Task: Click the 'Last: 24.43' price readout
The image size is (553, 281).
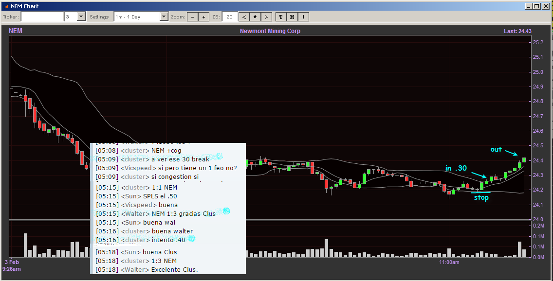Action: [517, 31]
